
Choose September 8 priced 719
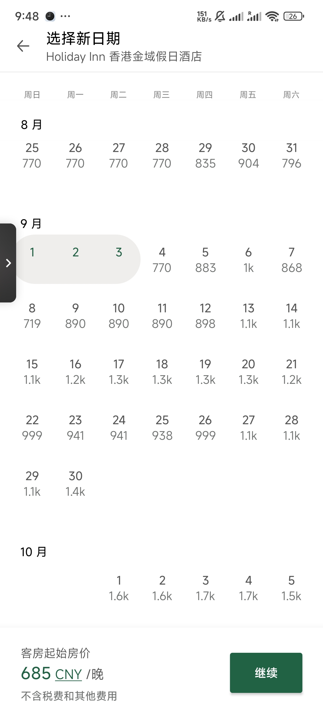tap(32, 316)
